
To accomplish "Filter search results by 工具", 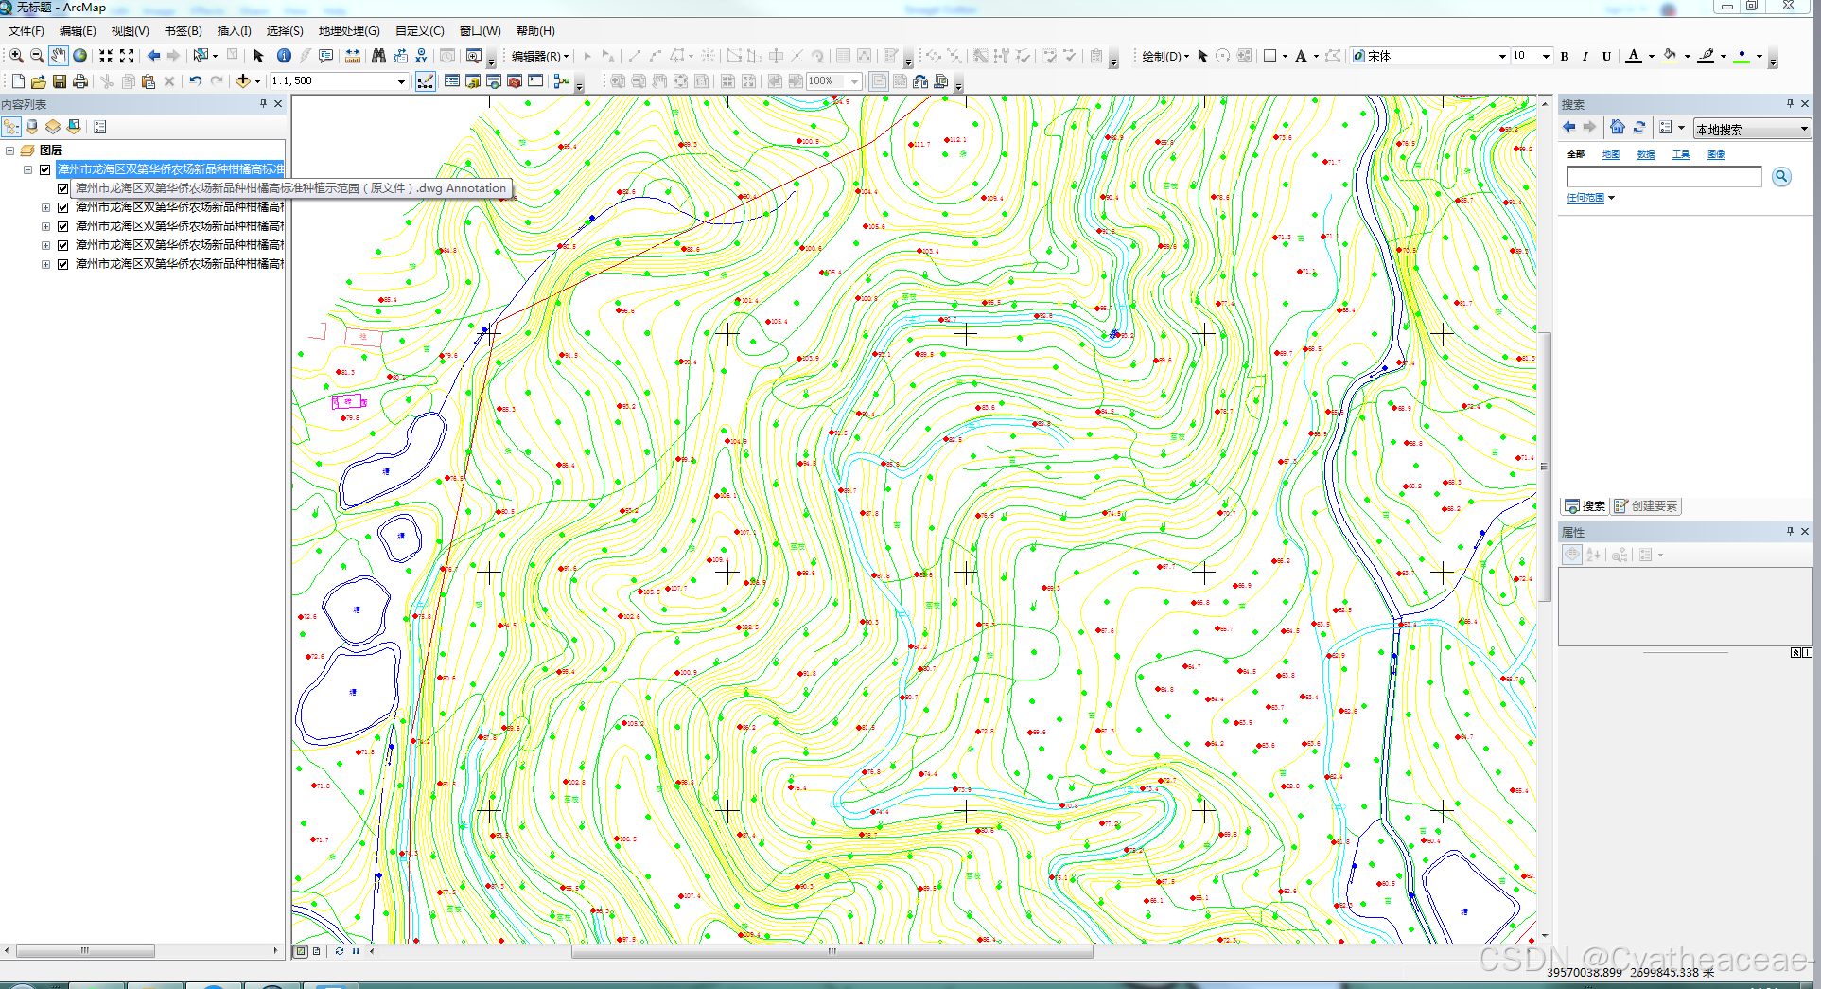I will coord(1681,154).
